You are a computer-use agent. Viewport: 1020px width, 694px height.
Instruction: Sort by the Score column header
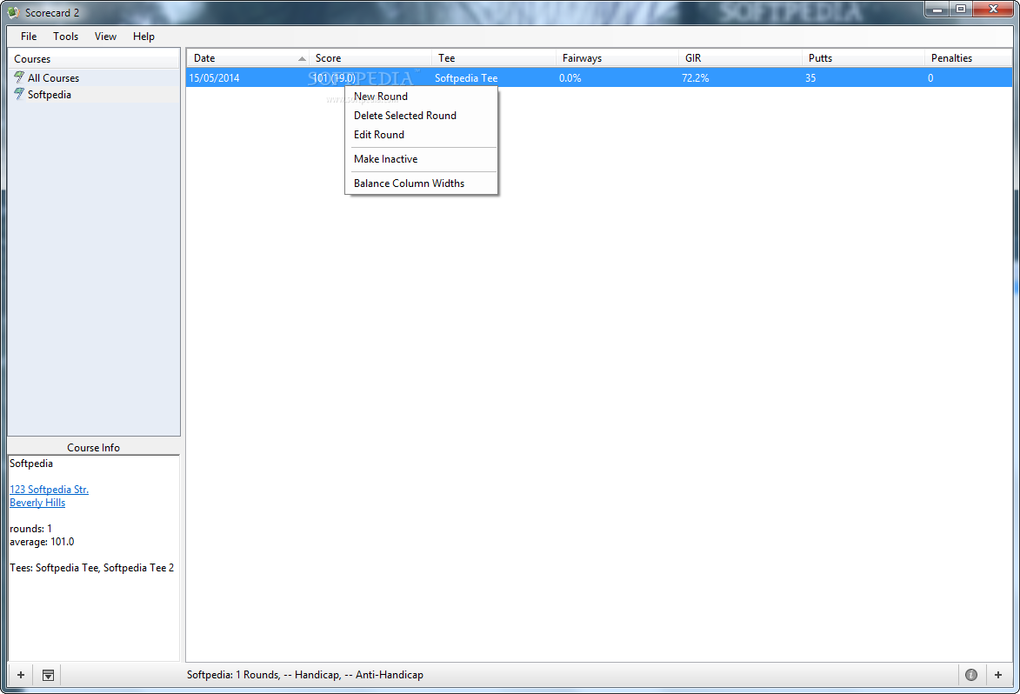[x=370, y=58]
